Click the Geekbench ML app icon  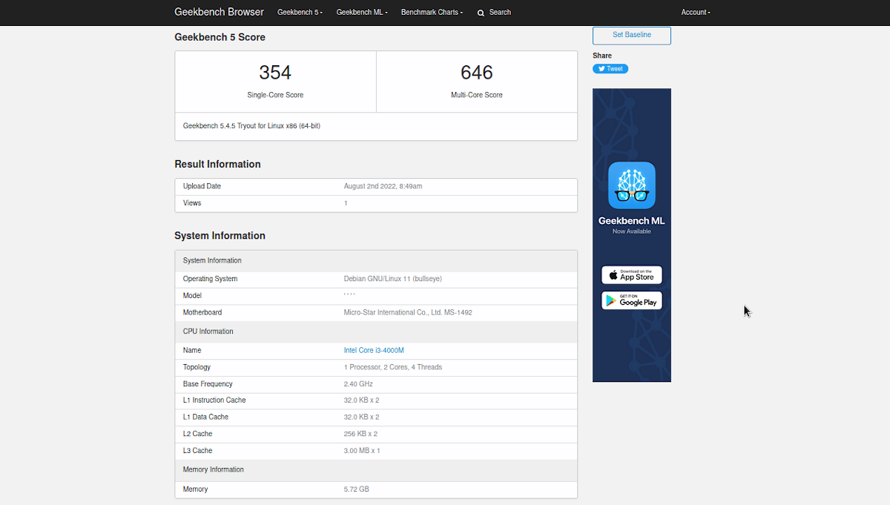coord(632,185)
